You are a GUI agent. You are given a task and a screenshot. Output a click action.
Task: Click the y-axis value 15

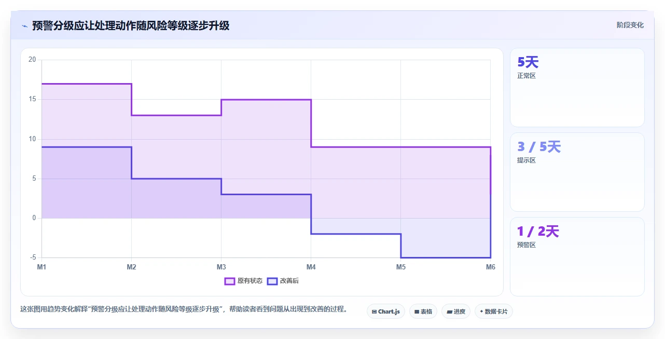32,99
